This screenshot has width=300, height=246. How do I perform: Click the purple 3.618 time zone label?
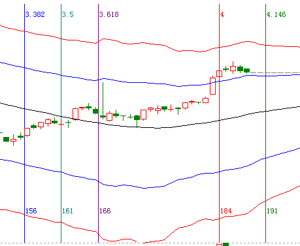(109, 14)
